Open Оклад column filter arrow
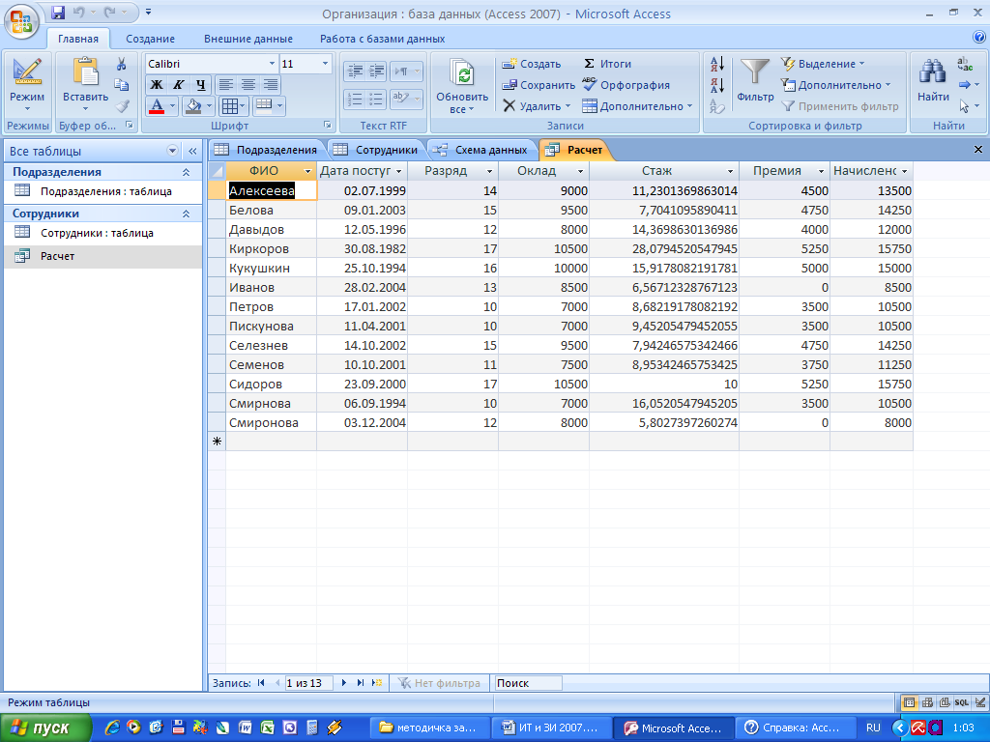 580,171
